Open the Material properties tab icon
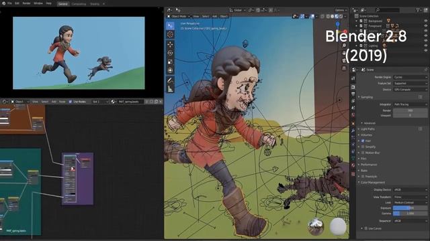 (x=353, y=165)
